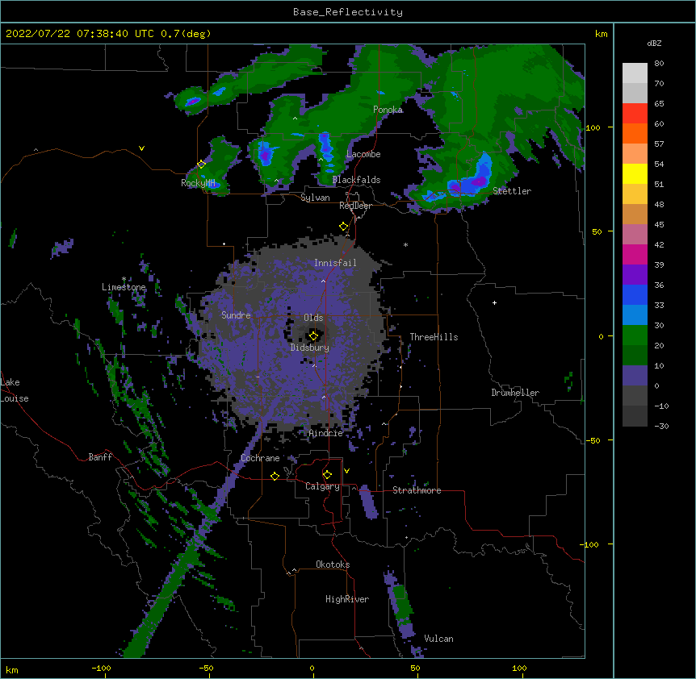Select the Lacombe label
The width and height of the screenshot is (696, 679).
[363, 154]
